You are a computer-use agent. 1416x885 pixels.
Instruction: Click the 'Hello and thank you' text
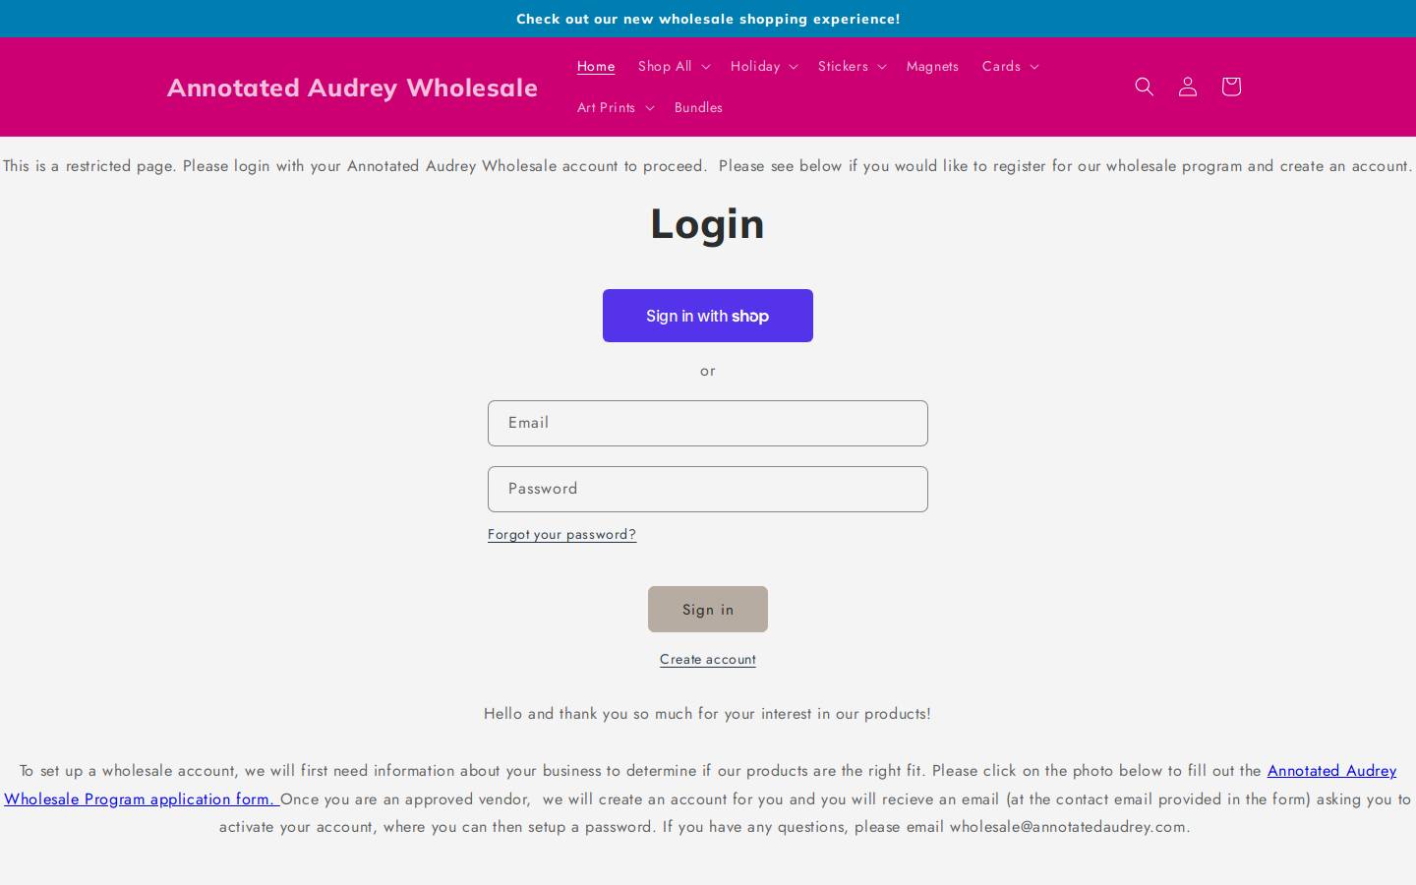coord(707,713)
